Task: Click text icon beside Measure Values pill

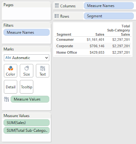Action: (x=6, y=99)
